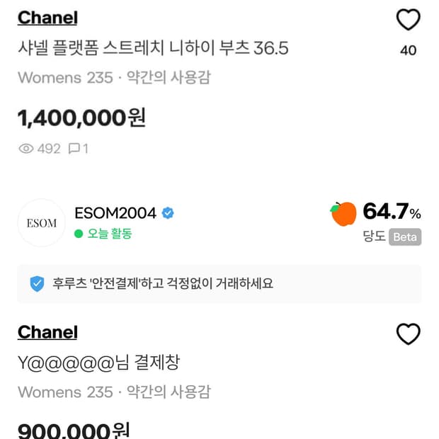Click the peach sweetness score icon
439x439 pixels.
point(343,214)
